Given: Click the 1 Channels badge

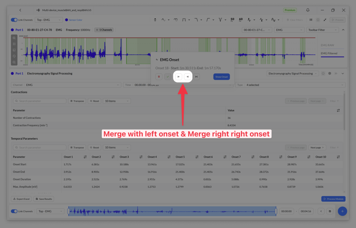Looking at the screenshot, I should (104, 30).
